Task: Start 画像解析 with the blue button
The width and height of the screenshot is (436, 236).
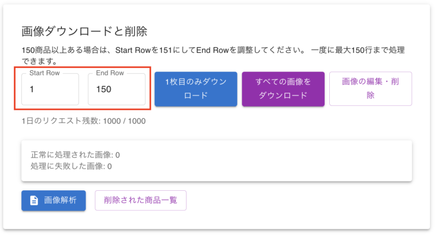Action: (x=54, y=200)
